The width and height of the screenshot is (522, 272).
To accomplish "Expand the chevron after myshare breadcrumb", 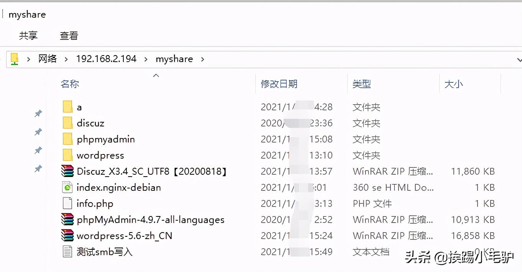I will click(203, 59).
